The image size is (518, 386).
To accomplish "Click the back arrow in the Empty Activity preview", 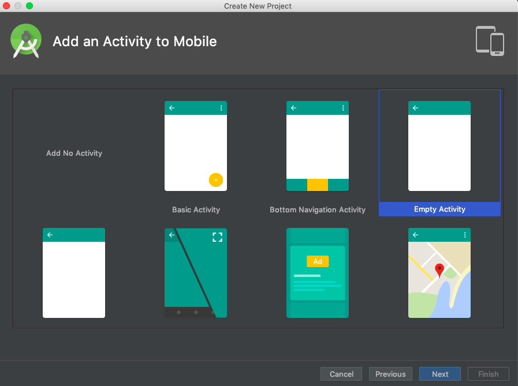I will (416, 108).
